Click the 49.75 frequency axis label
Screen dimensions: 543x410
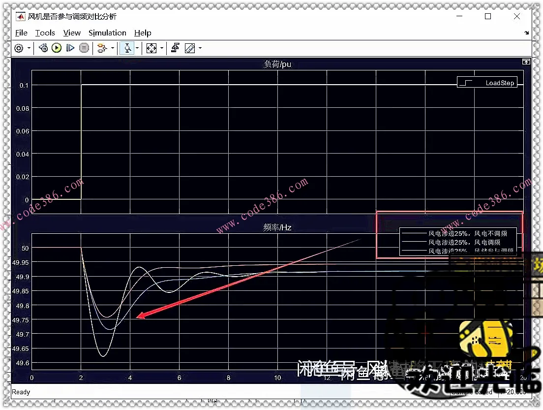tap(21, 320)
